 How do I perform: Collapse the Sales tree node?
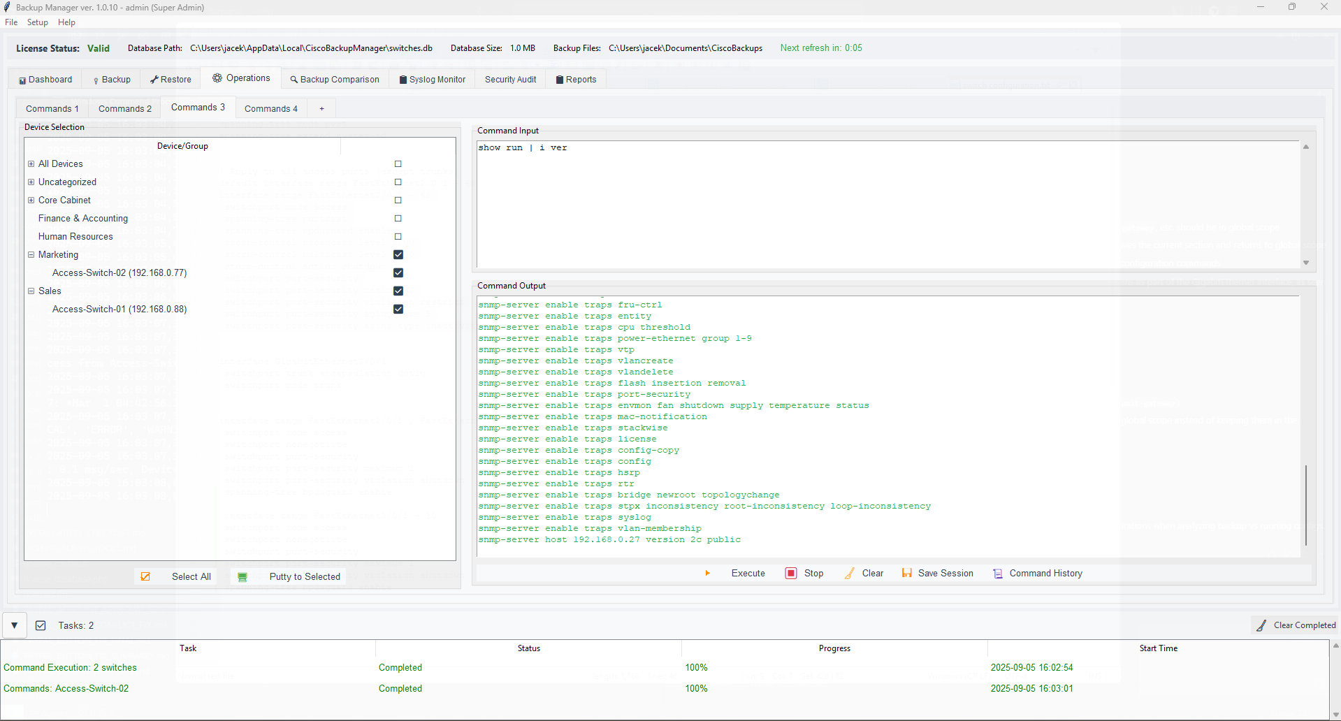coord(31,291)
